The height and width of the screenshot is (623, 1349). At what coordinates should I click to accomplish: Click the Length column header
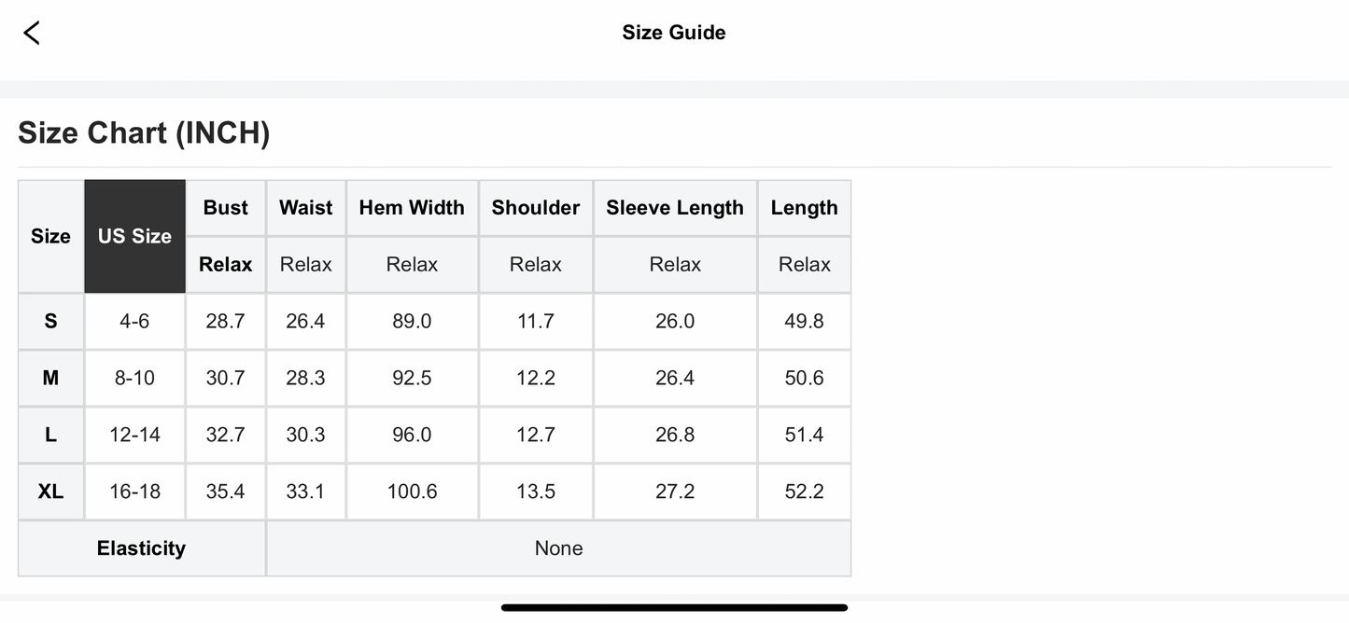coord(804,208)
